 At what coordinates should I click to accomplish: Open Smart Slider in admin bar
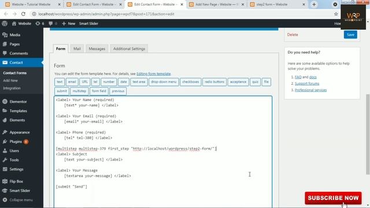(x=88, y=24)
